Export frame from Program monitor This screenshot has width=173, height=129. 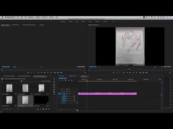[x=147, y=73]
